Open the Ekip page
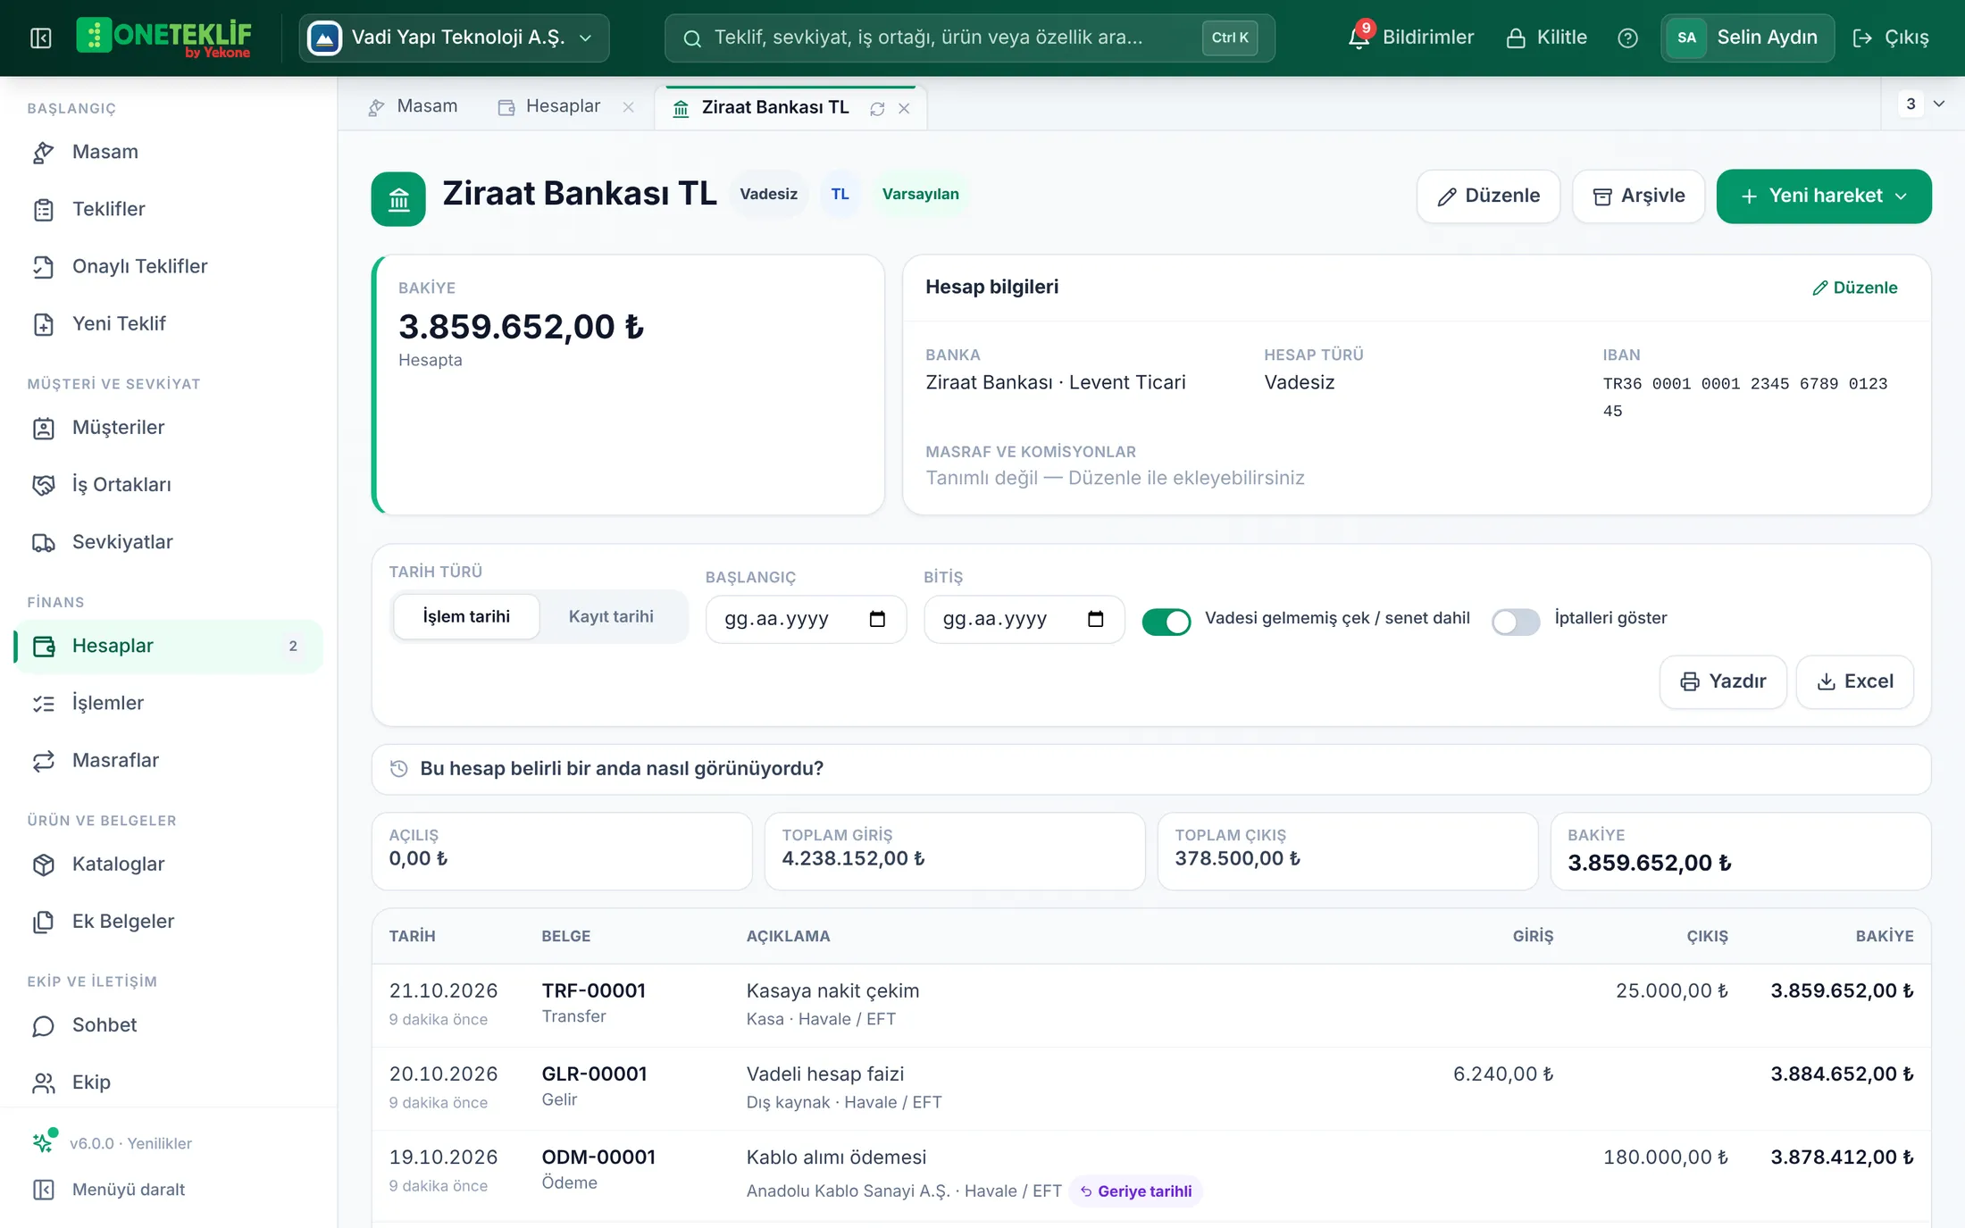Screen dimensions: 1965x1228 (169, 1082)
